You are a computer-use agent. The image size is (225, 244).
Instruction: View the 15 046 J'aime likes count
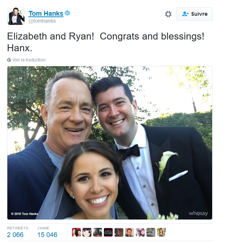[47, 234]
